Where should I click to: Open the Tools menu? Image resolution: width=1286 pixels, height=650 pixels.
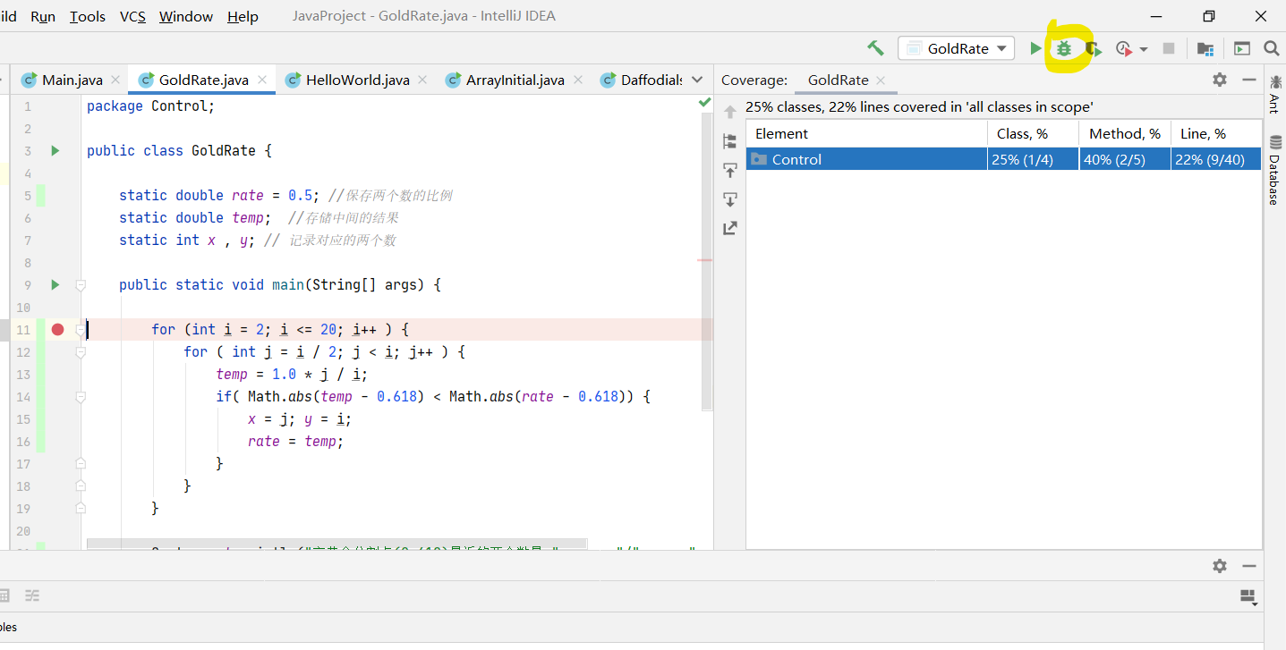[87, 16]
